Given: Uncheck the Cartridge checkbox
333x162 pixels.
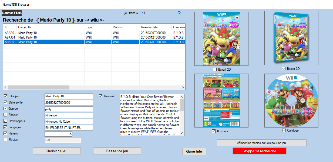Looking at the screenshot, I should coord(284,130).
